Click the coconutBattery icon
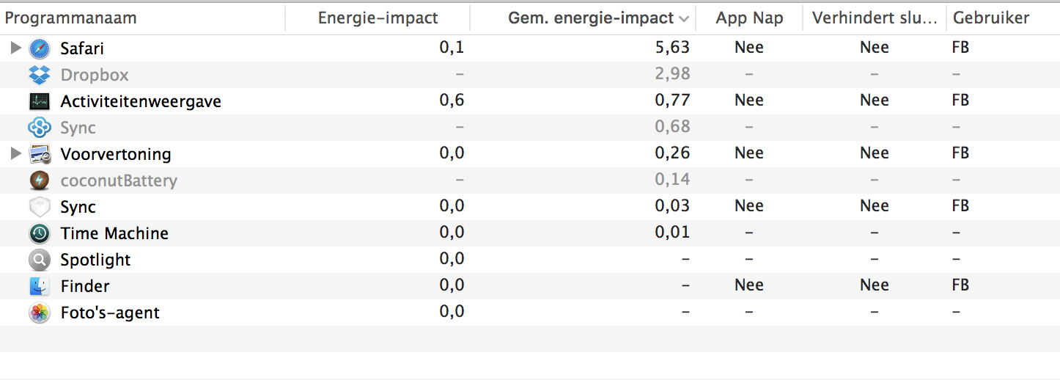 (x=40, y=181)
